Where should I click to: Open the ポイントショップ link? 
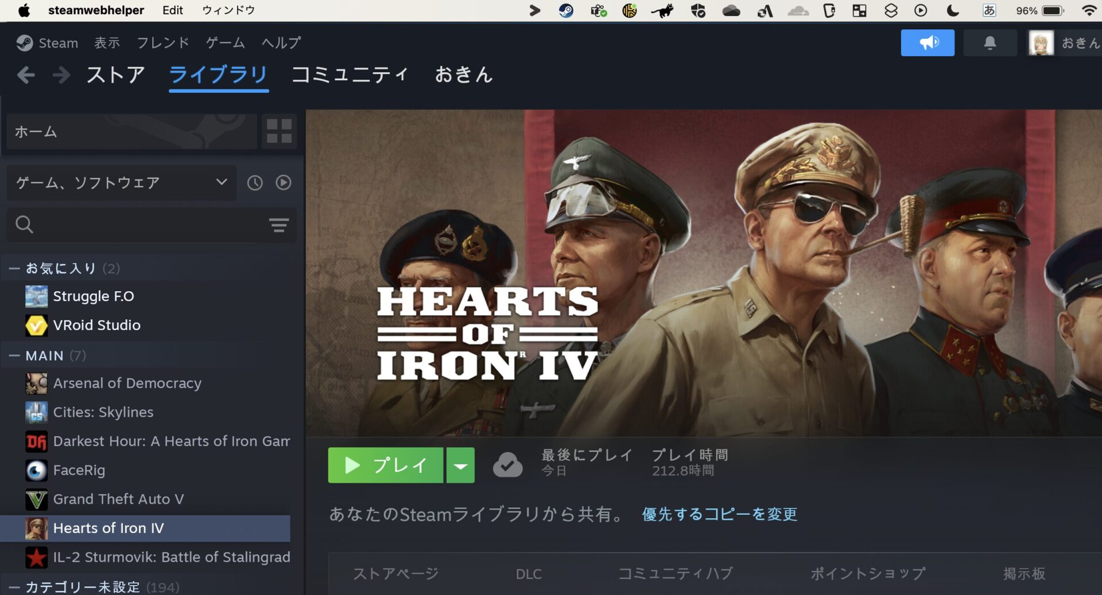[x=868, y=574]
